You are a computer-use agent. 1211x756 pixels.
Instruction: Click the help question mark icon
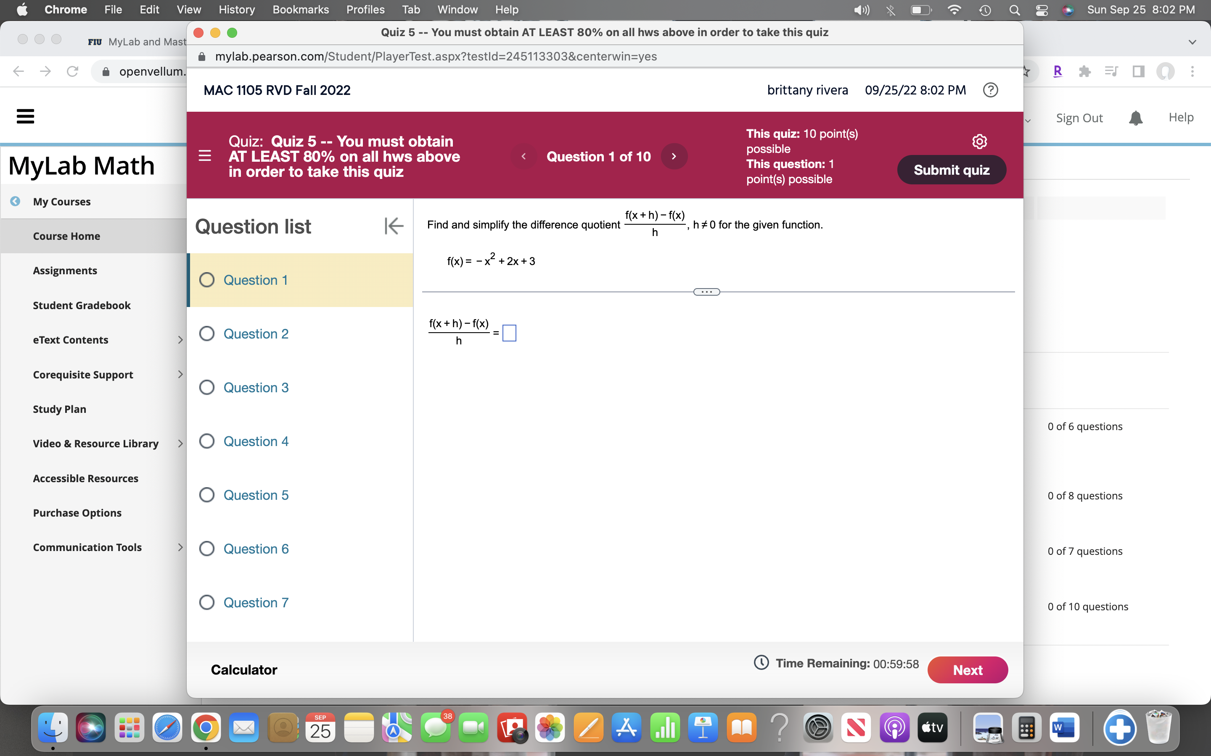(990, 90)
